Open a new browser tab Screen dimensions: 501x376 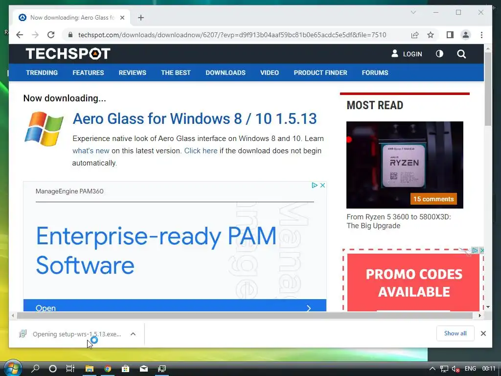coord(141,18)
